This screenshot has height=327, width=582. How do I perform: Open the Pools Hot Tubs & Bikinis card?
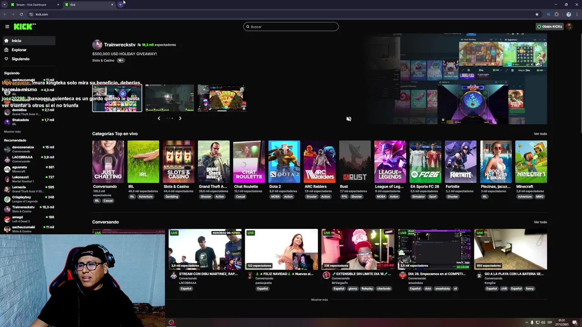point(496,162)
